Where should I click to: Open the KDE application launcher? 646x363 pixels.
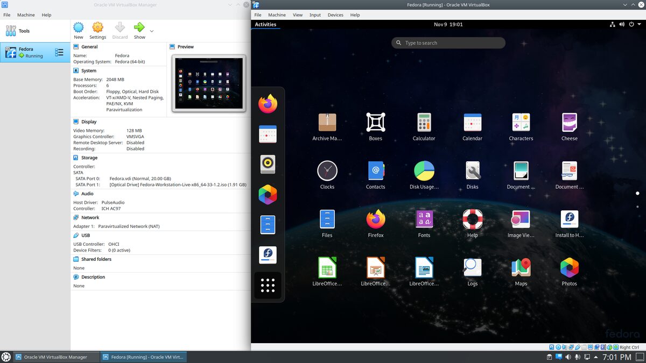(x=6, y=357)
